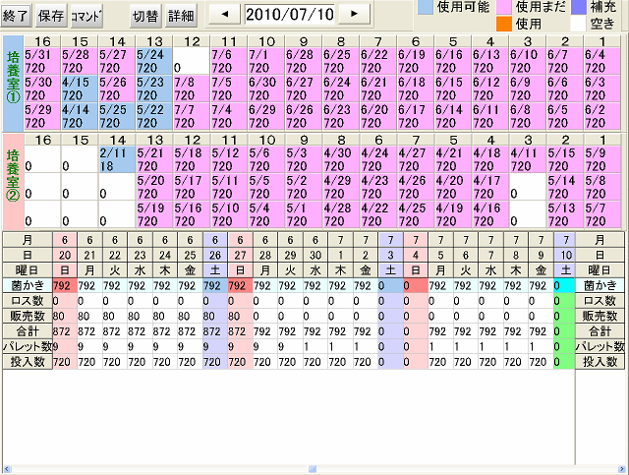Select cell 5/6 720 in 培養室②

pos(266,159)
